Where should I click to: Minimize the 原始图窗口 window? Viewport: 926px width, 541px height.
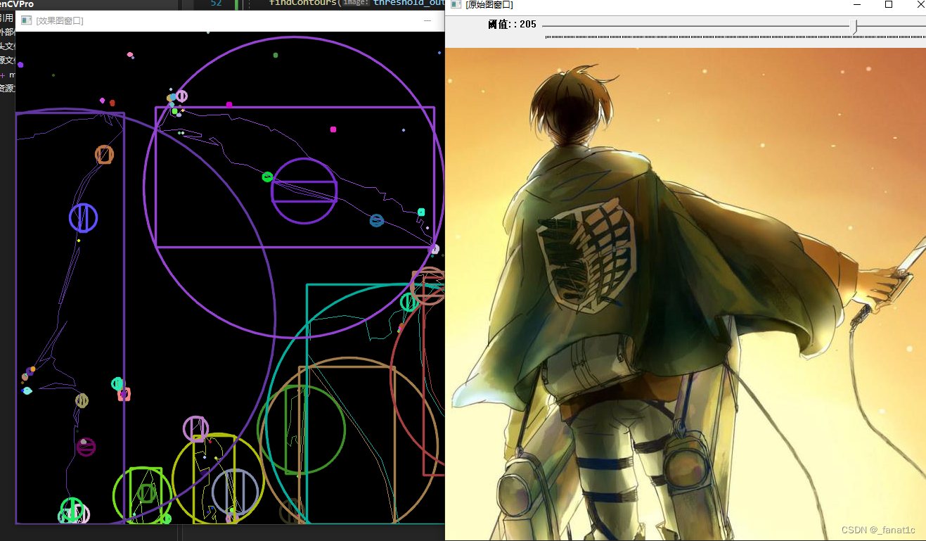856,4
